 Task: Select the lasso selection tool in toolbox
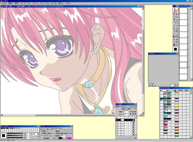point(177,17)
